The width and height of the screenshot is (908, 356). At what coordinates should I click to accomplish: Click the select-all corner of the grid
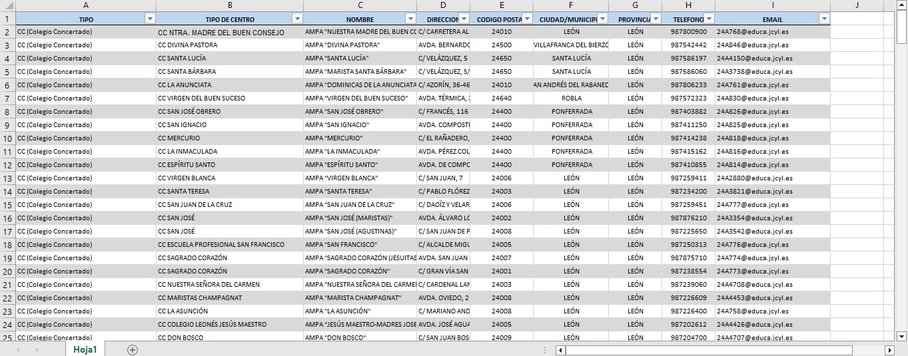click(7, 6)
